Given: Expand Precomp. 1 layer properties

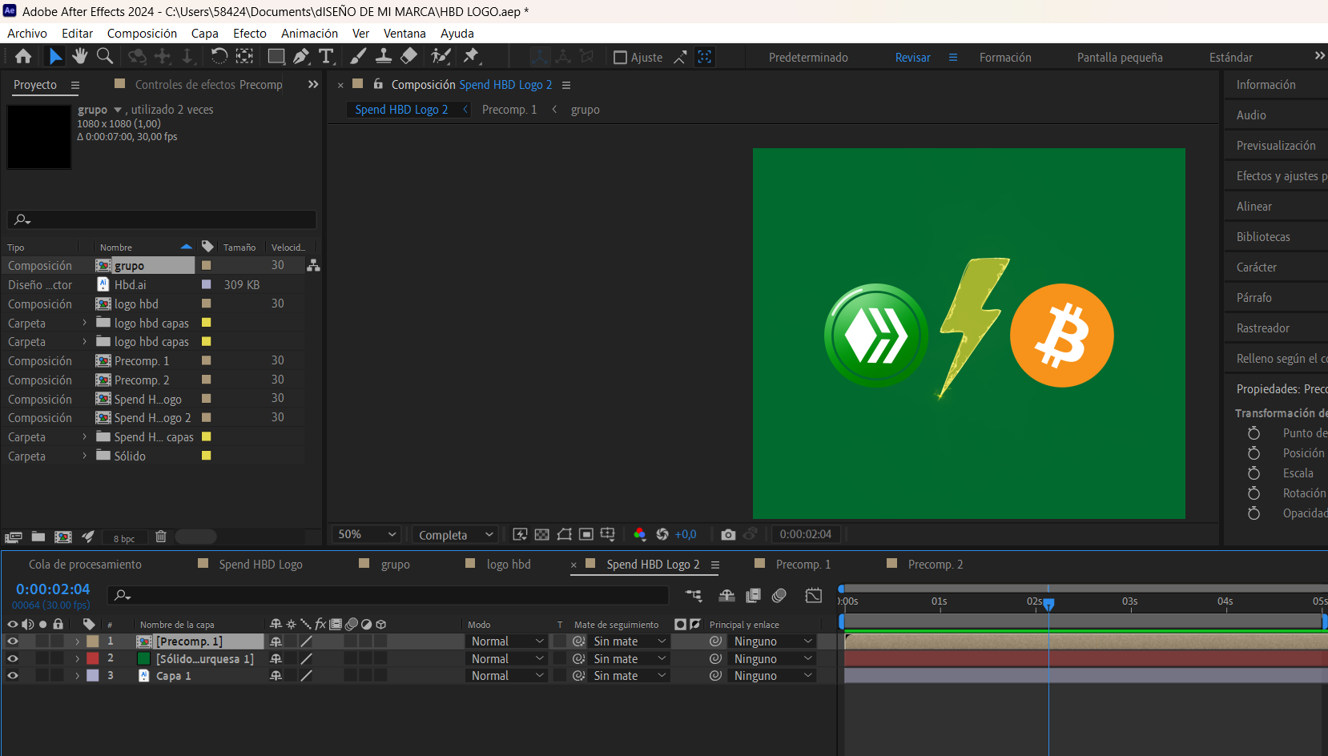Looking at the screenshot, I should coord(78,641).
